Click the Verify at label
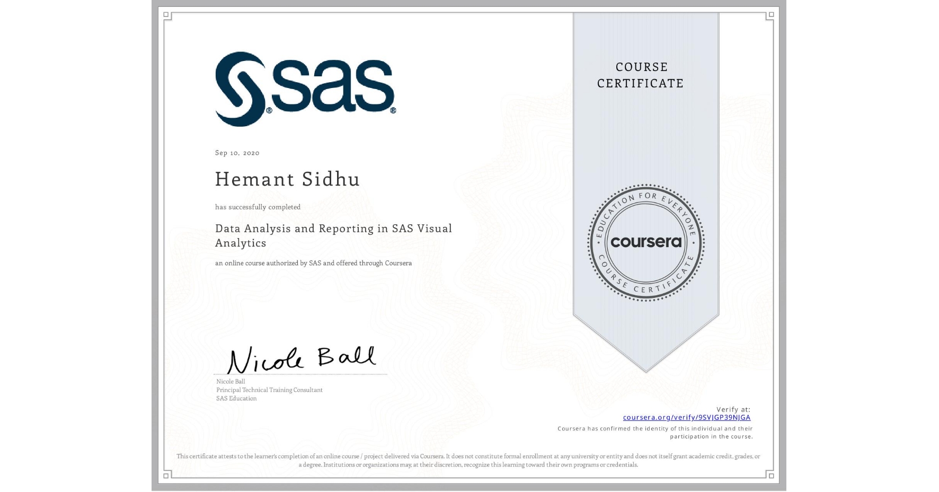This screenshot has width=939, height=492. (x=733, y=409)
